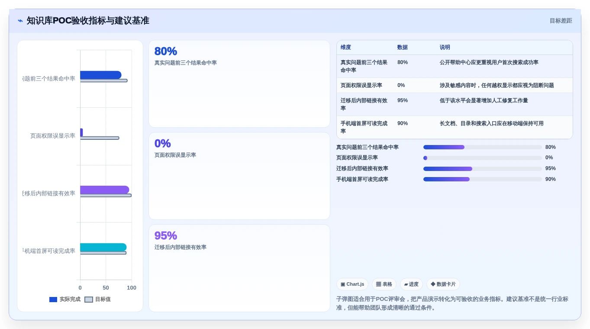Click the chart axis label 手机端首屏可读完成率
Viewport: 590px width, 329px height.
point(49,251)
